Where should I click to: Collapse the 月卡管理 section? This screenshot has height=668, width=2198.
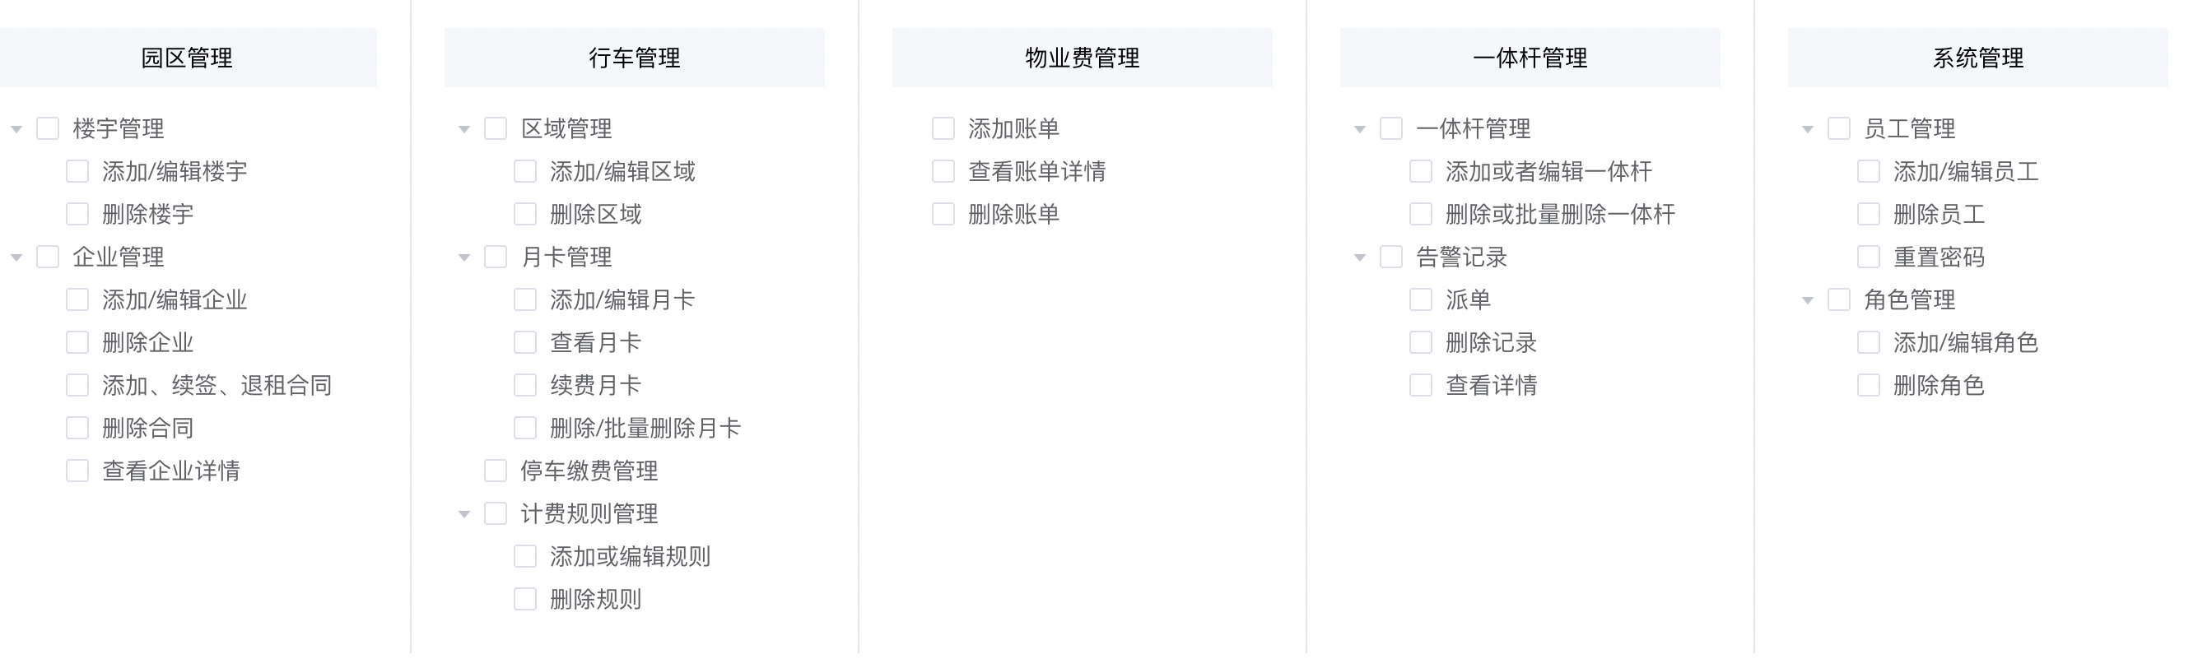pos(462,257)
